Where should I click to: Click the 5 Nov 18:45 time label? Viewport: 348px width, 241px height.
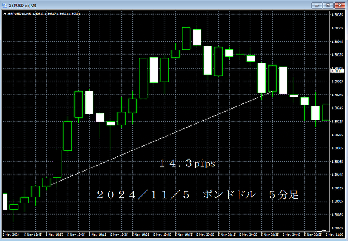(x=33, y=235)
